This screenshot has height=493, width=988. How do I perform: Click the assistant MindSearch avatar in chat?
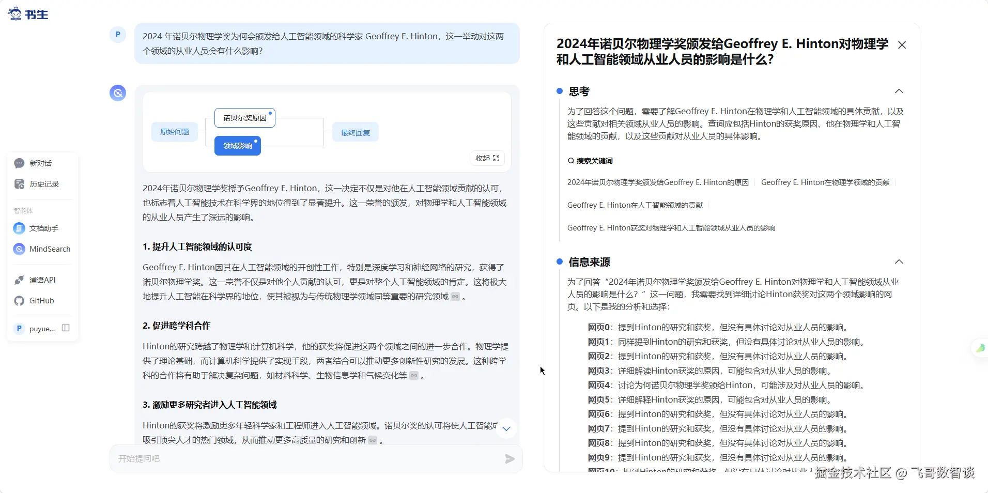coord(118,93)
